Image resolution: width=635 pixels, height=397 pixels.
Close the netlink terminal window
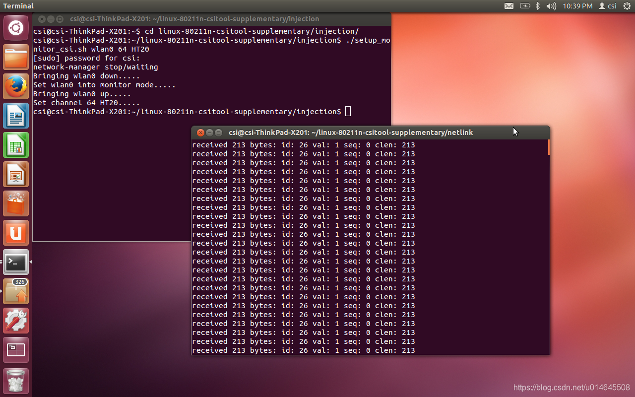pyautogui.click(x=200, y=132)
